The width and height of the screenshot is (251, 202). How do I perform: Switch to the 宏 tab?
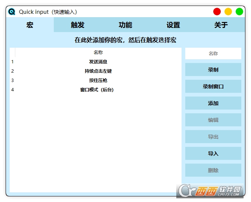[30, 25]
